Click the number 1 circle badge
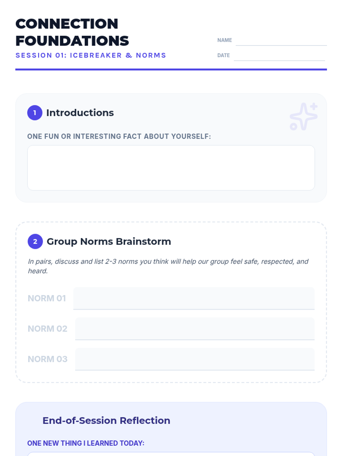The width and height of the screenshot is (342, 456). pos(35,113)
